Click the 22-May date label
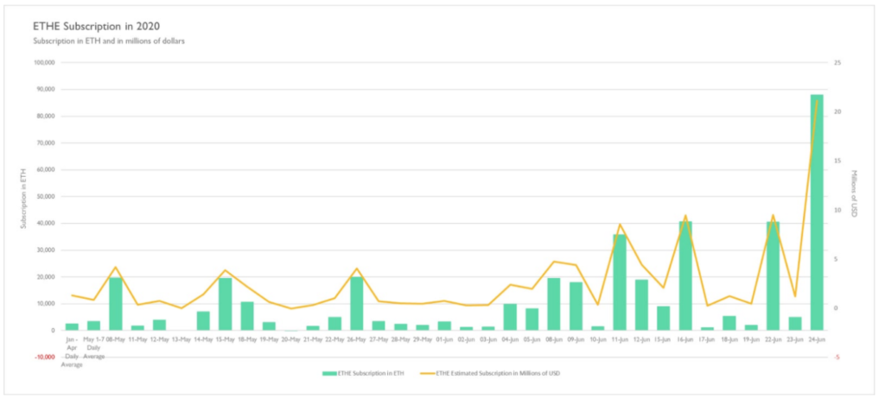Screen dimensions: 885x405 click(334, 339)
